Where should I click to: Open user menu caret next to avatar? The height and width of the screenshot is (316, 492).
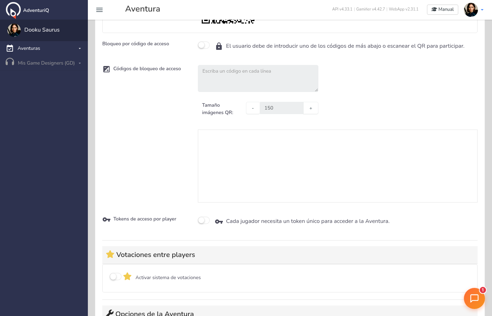[482, 10]
